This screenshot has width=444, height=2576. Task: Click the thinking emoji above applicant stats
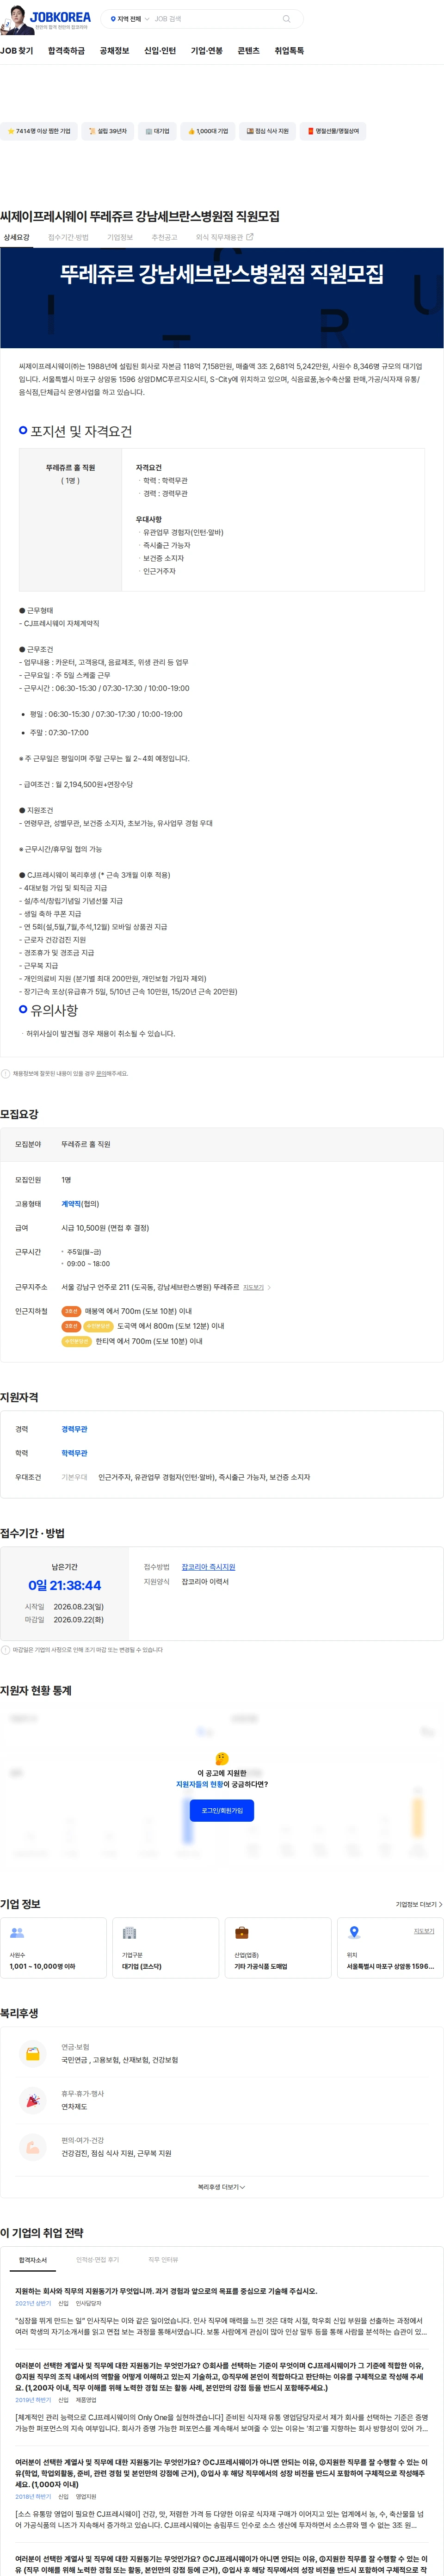click(222, 1758)
